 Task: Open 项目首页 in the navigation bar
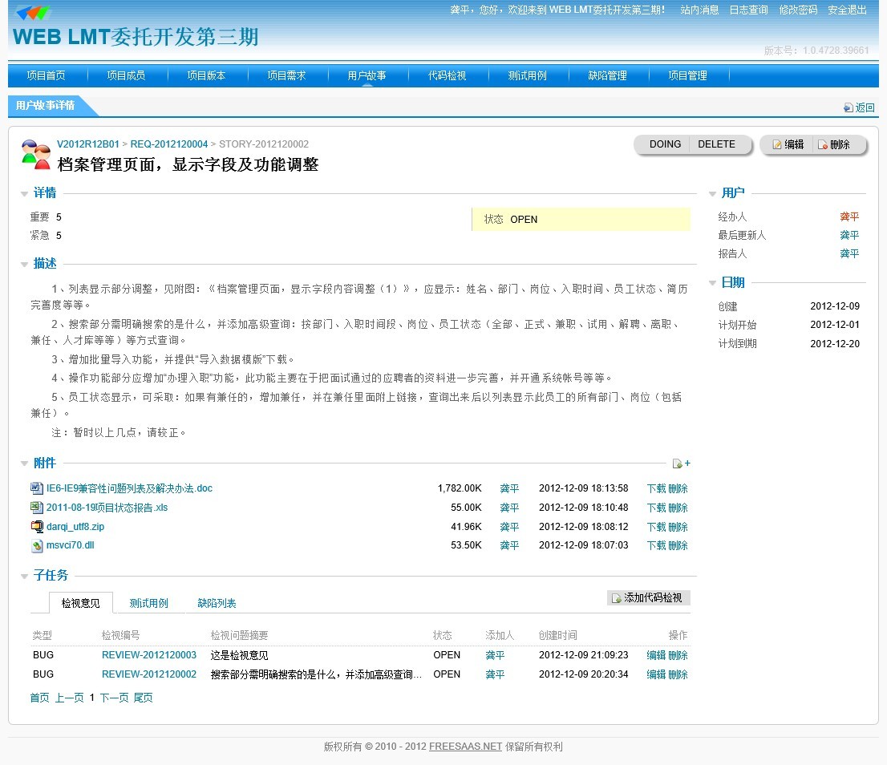click(x=47, y=75)
